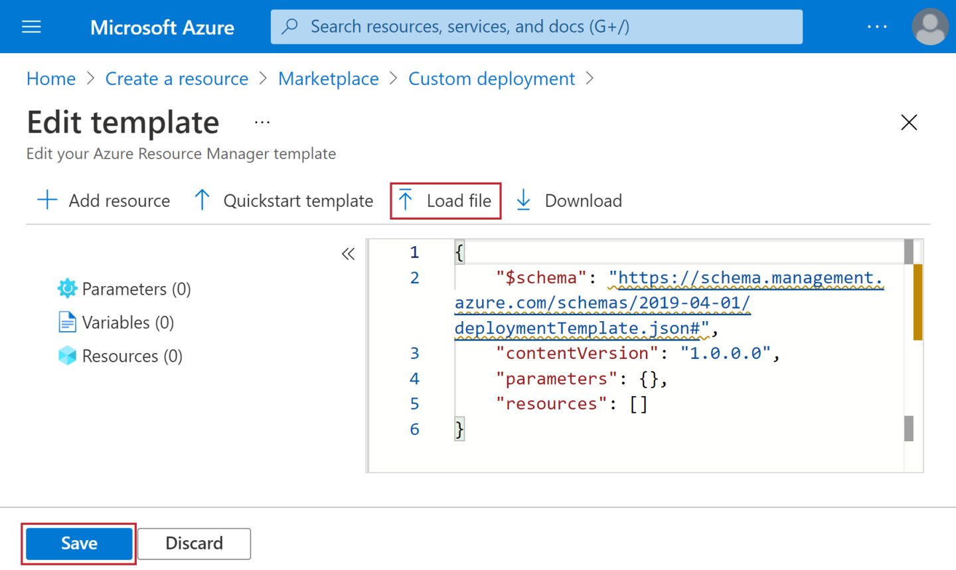Click the search magnifier icon

290,27
